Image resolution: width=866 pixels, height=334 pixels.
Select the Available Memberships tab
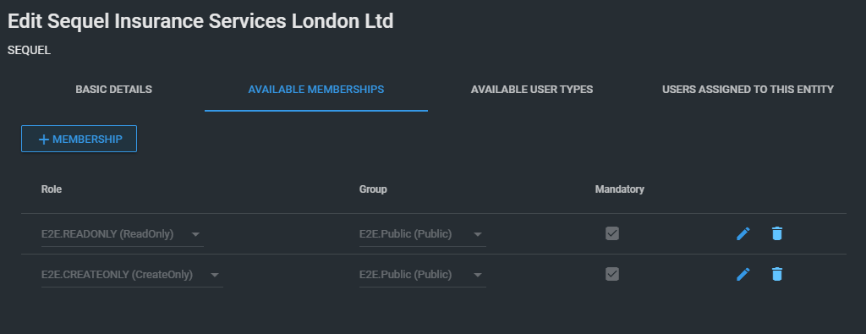316,90
